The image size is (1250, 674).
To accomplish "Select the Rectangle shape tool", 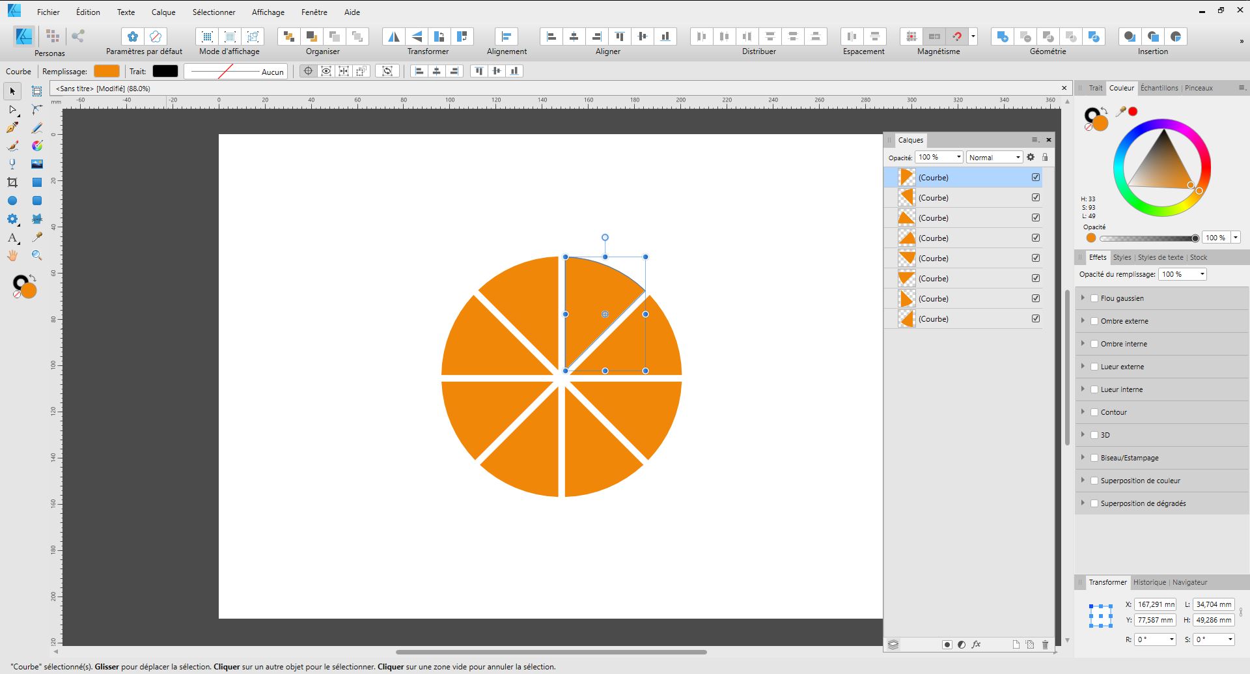I will coord(37,182).
